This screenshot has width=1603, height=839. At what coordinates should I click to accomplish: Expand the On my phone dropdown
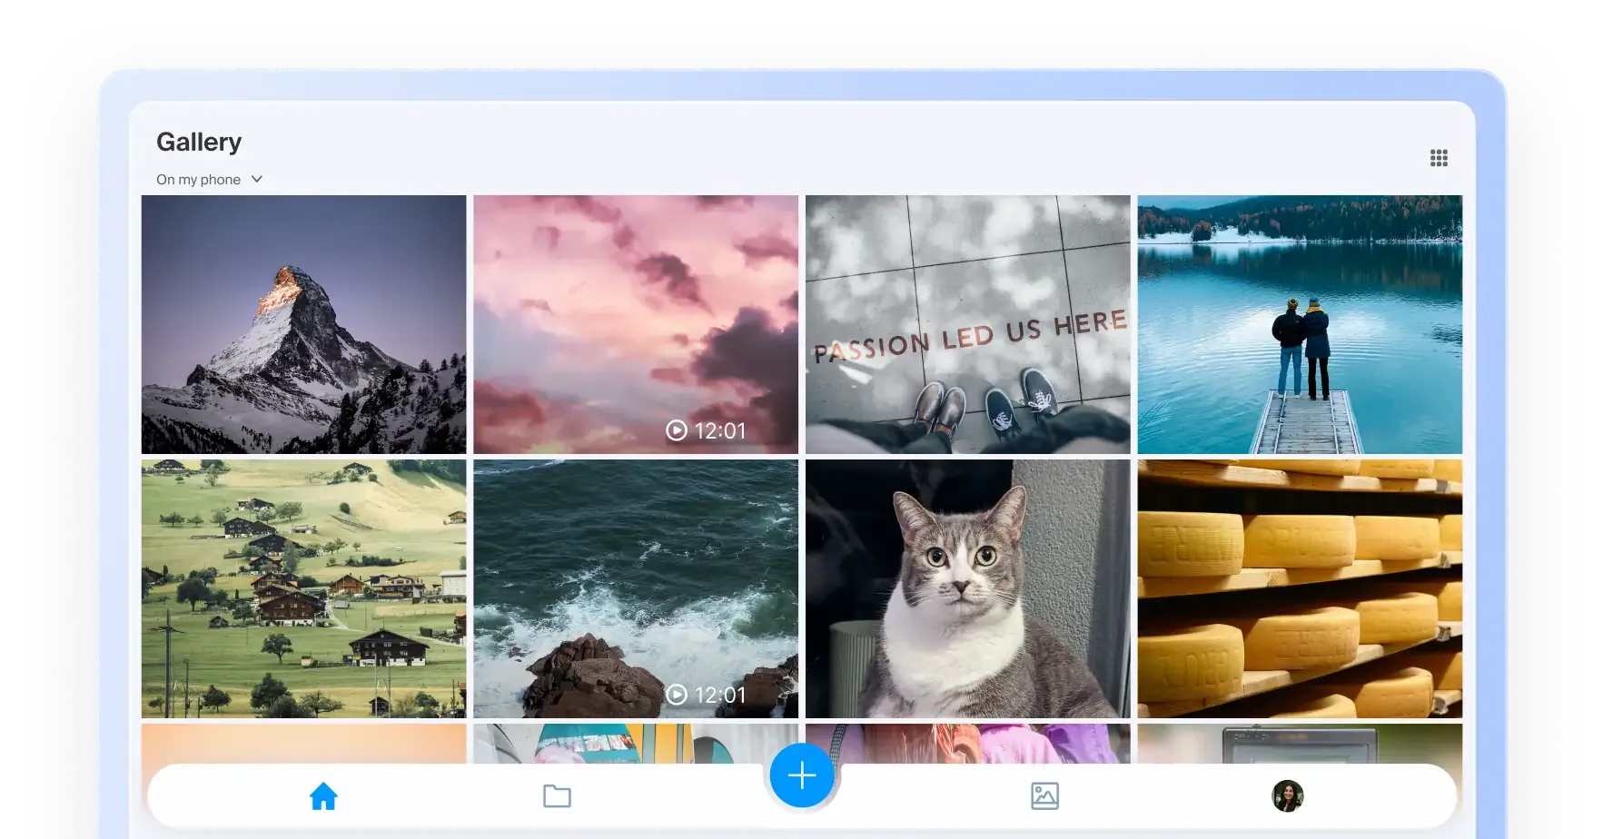[209, 180]
